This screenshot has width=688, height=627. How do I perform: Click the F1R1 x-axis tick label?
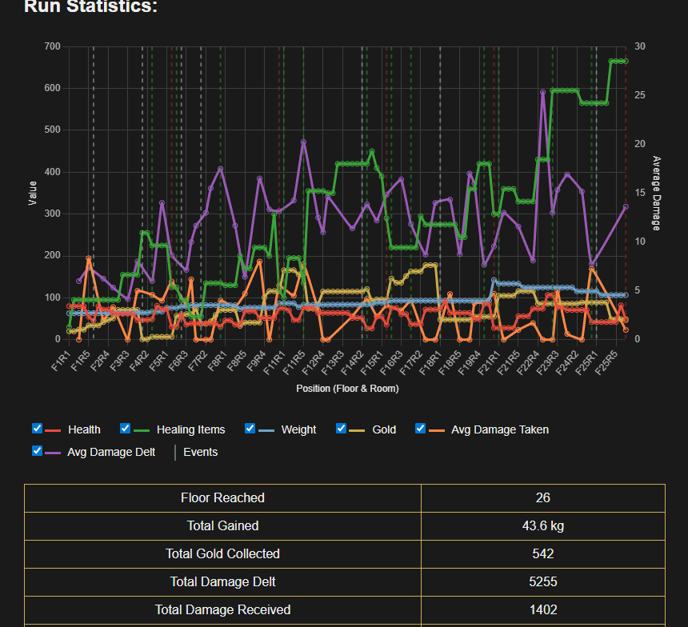tap(61, 361)
